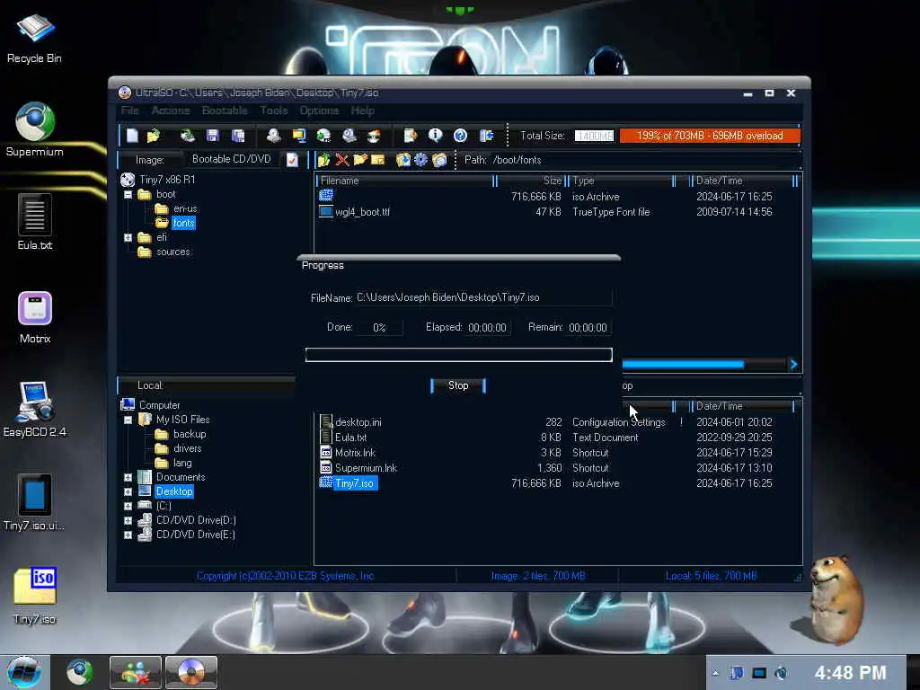Sort image list by Type column
The width and height of the screenshot is (920, 690).
624,181
